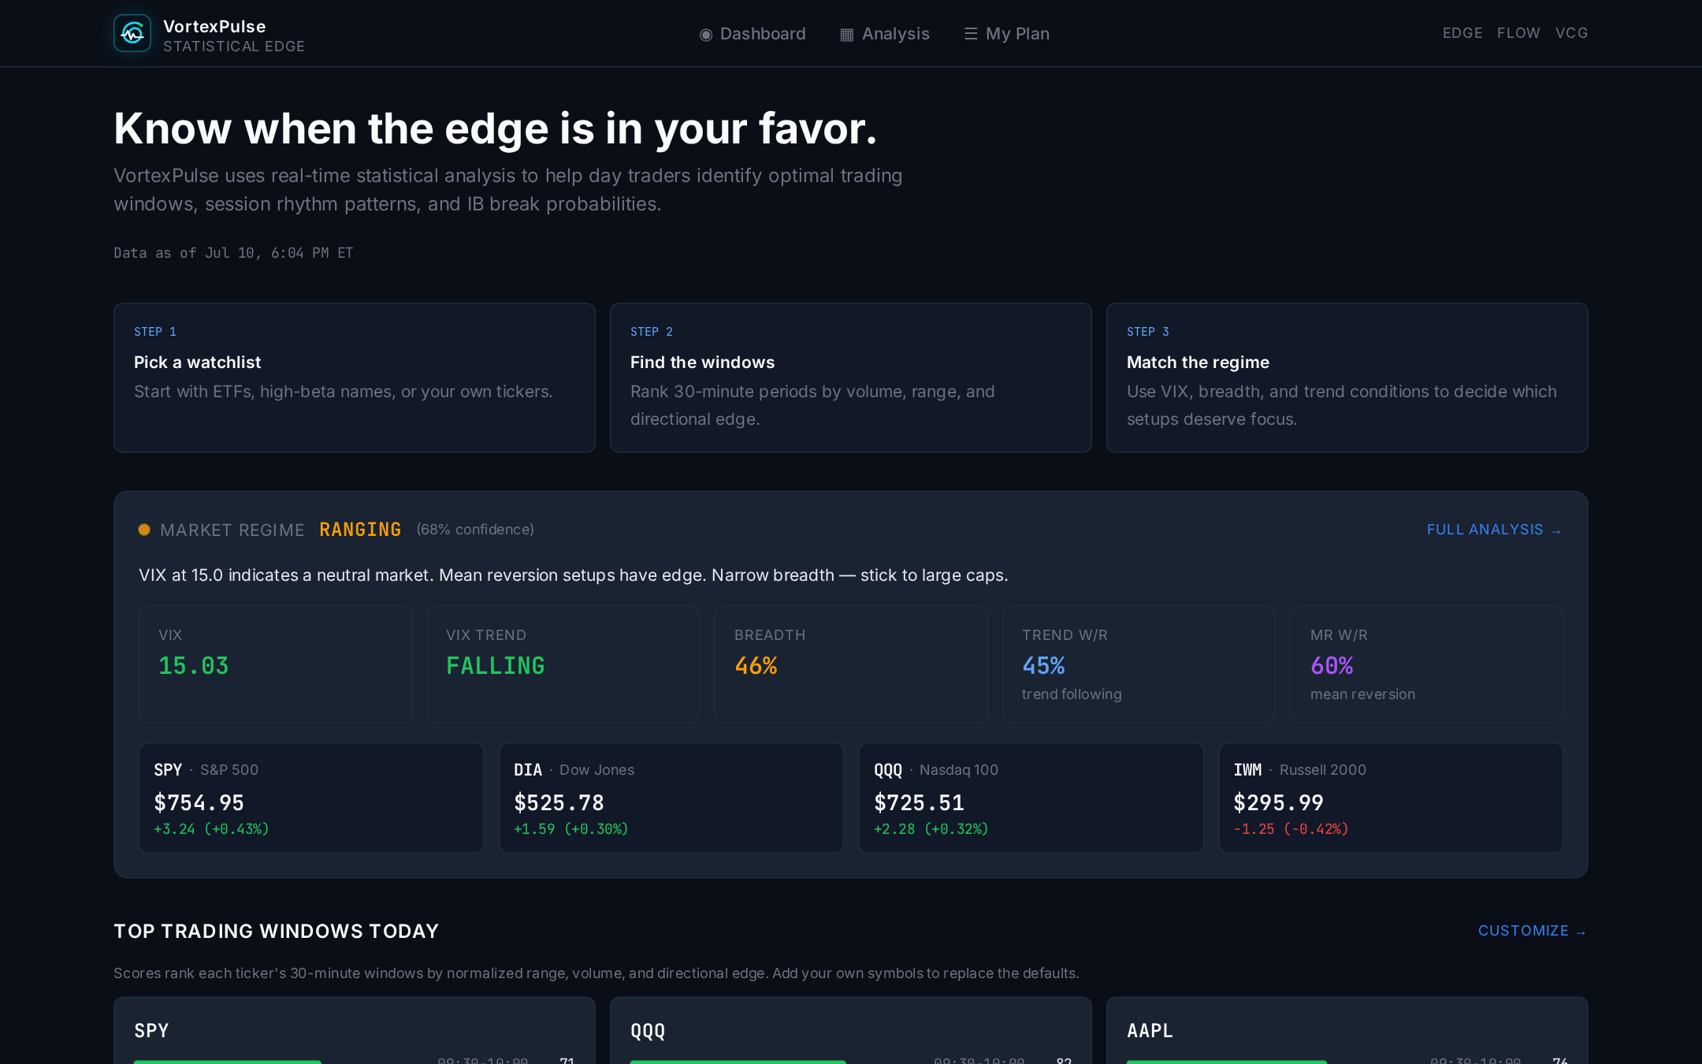Click the MARKET REGIME label
1702x1064 pixels.
(x=232, y=530)
